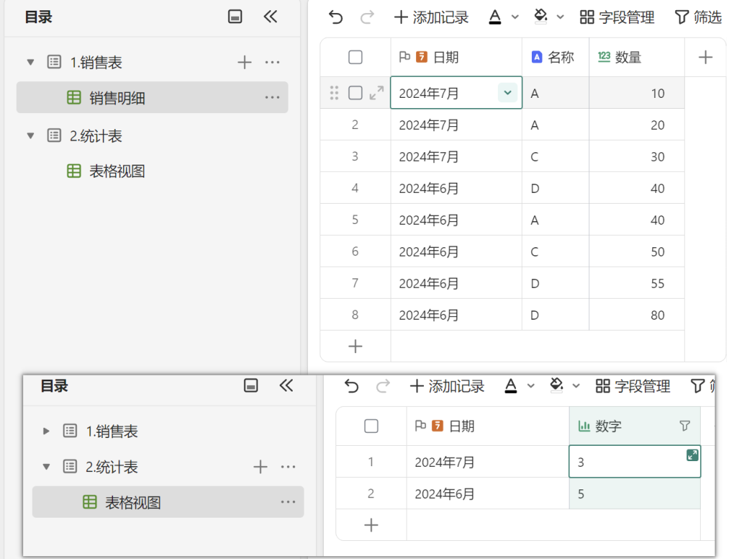Open more options for 2.统计表 in lower panel
The width and height of the screenshot is (742, 559).
(288, 467)
